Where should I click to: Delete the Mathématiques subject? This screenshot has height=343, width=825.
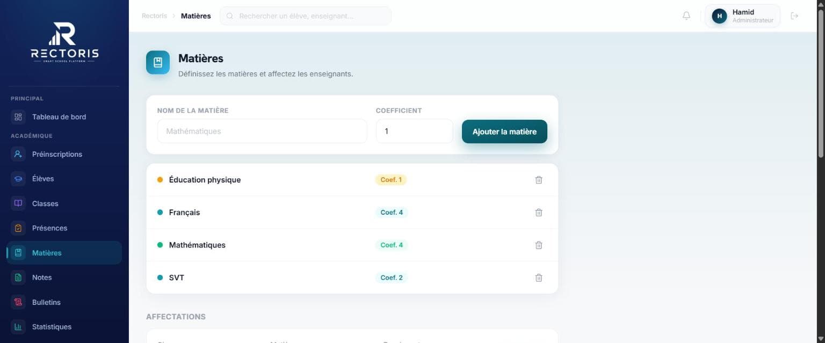point(539,245)
